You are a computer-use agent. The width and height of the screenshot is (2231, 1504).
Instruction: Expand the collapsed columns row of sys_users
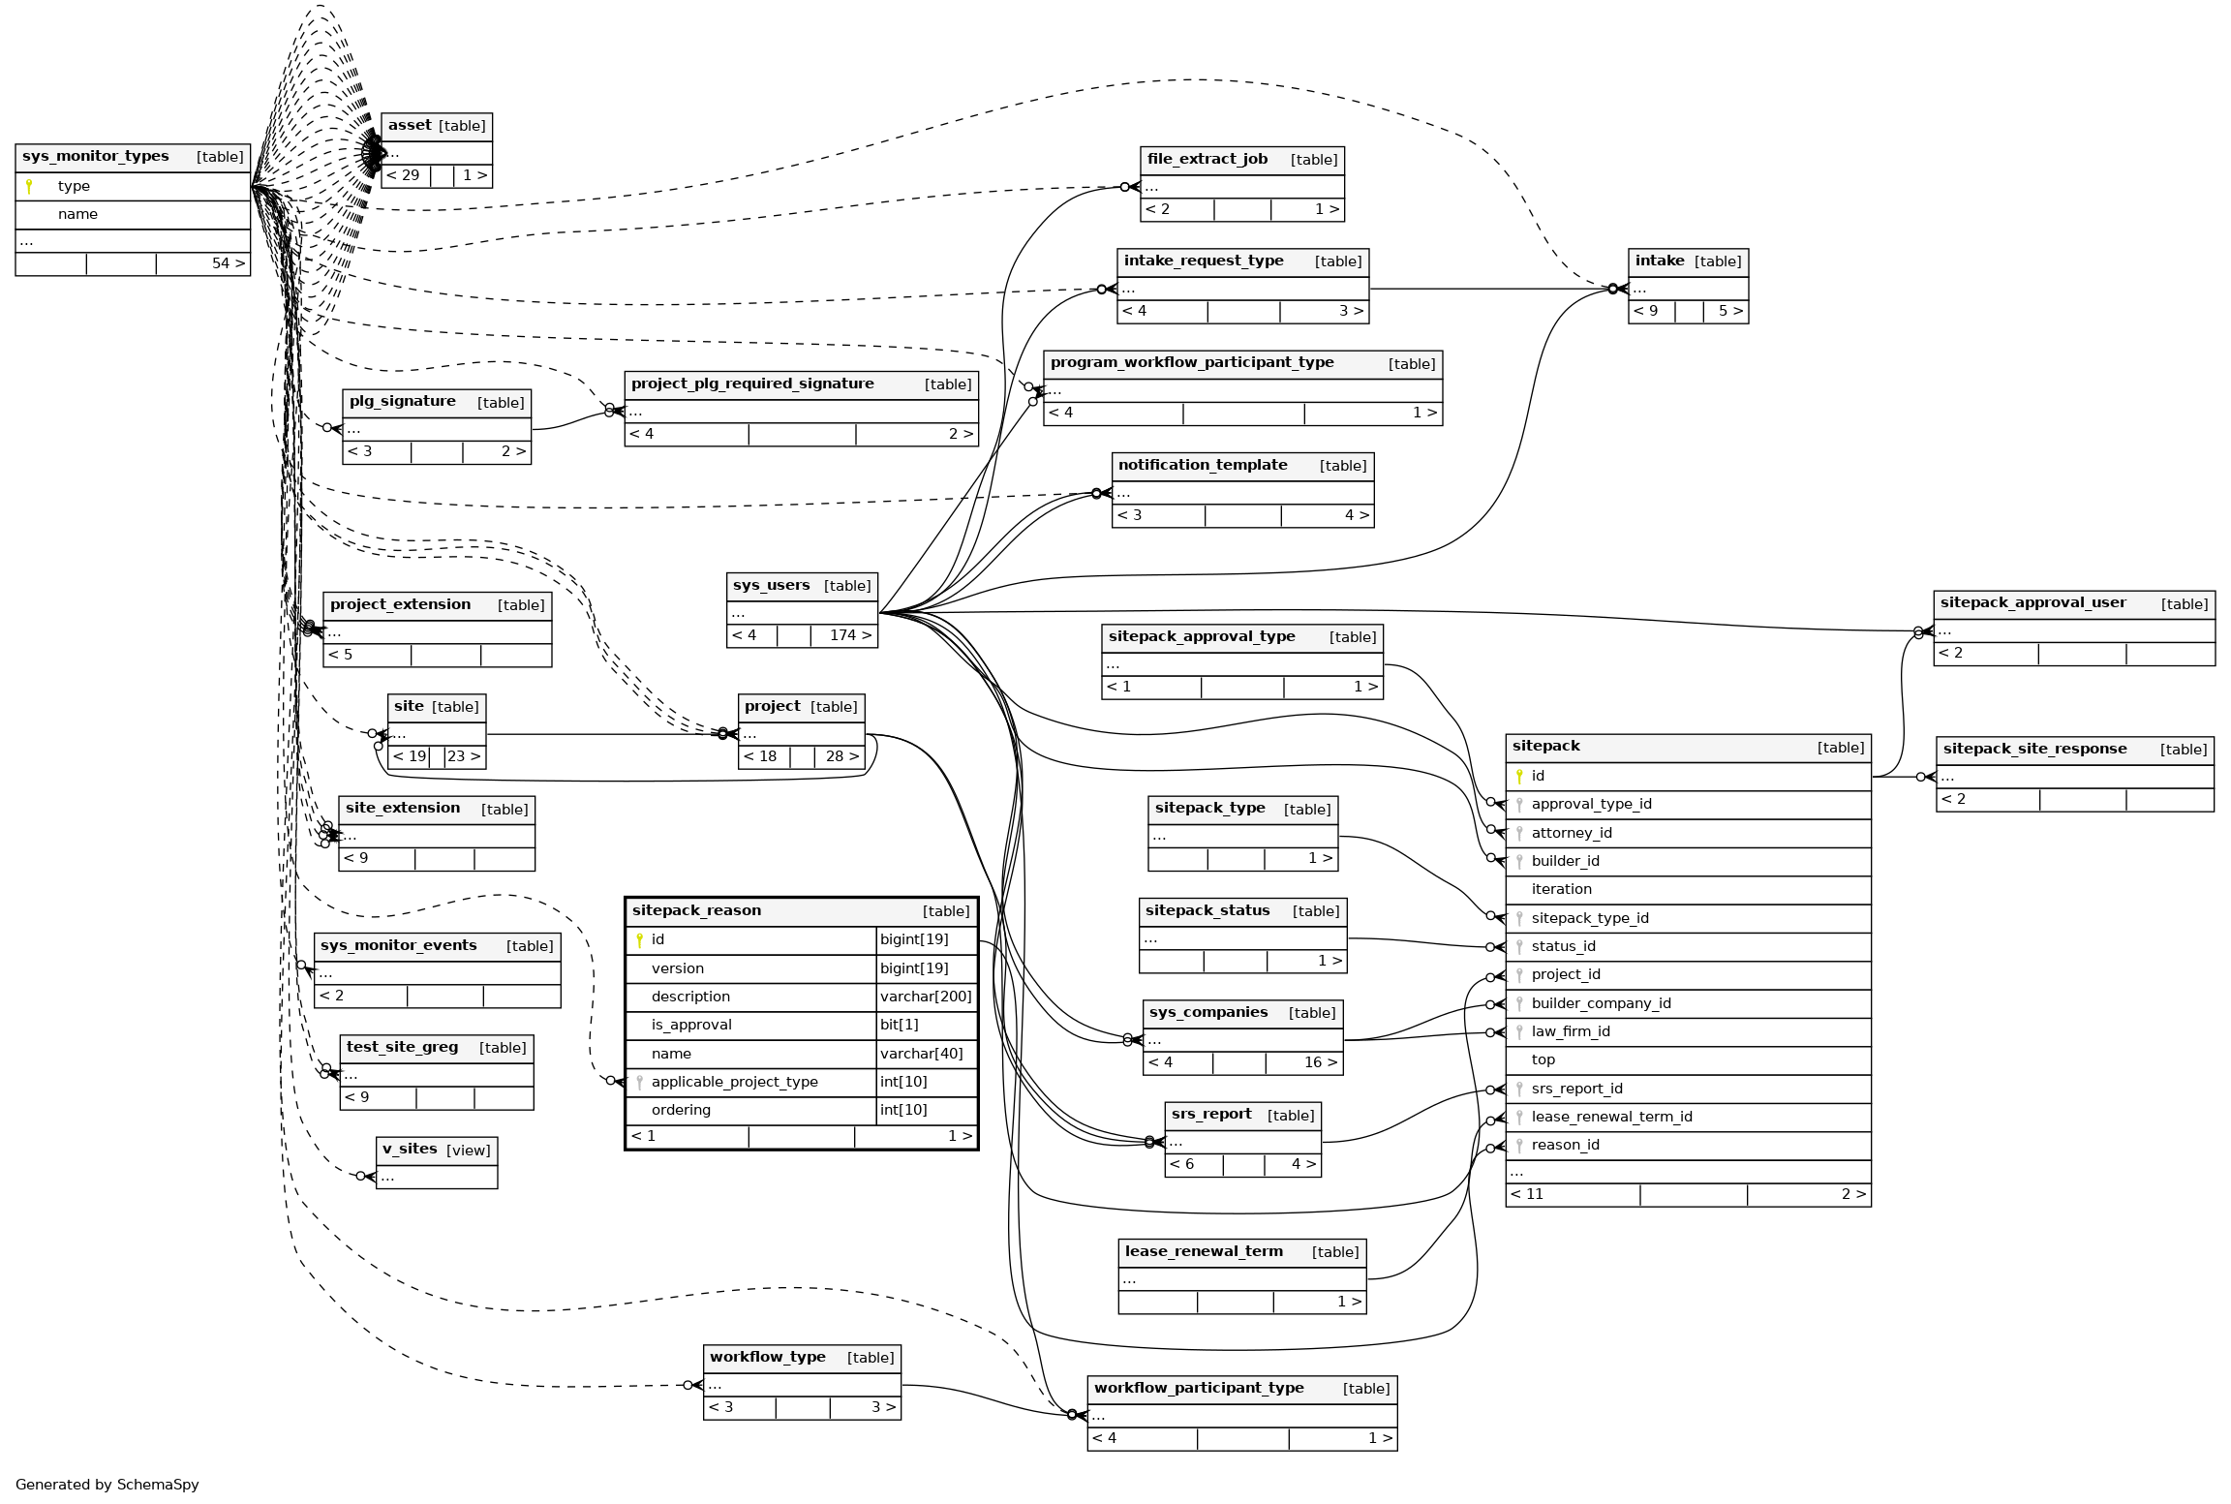[x=739, y=613]
